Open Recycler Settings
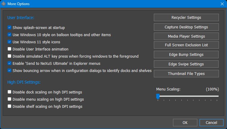Image resolution: width=227 pixels, height=129 pixels. point(186,17)
